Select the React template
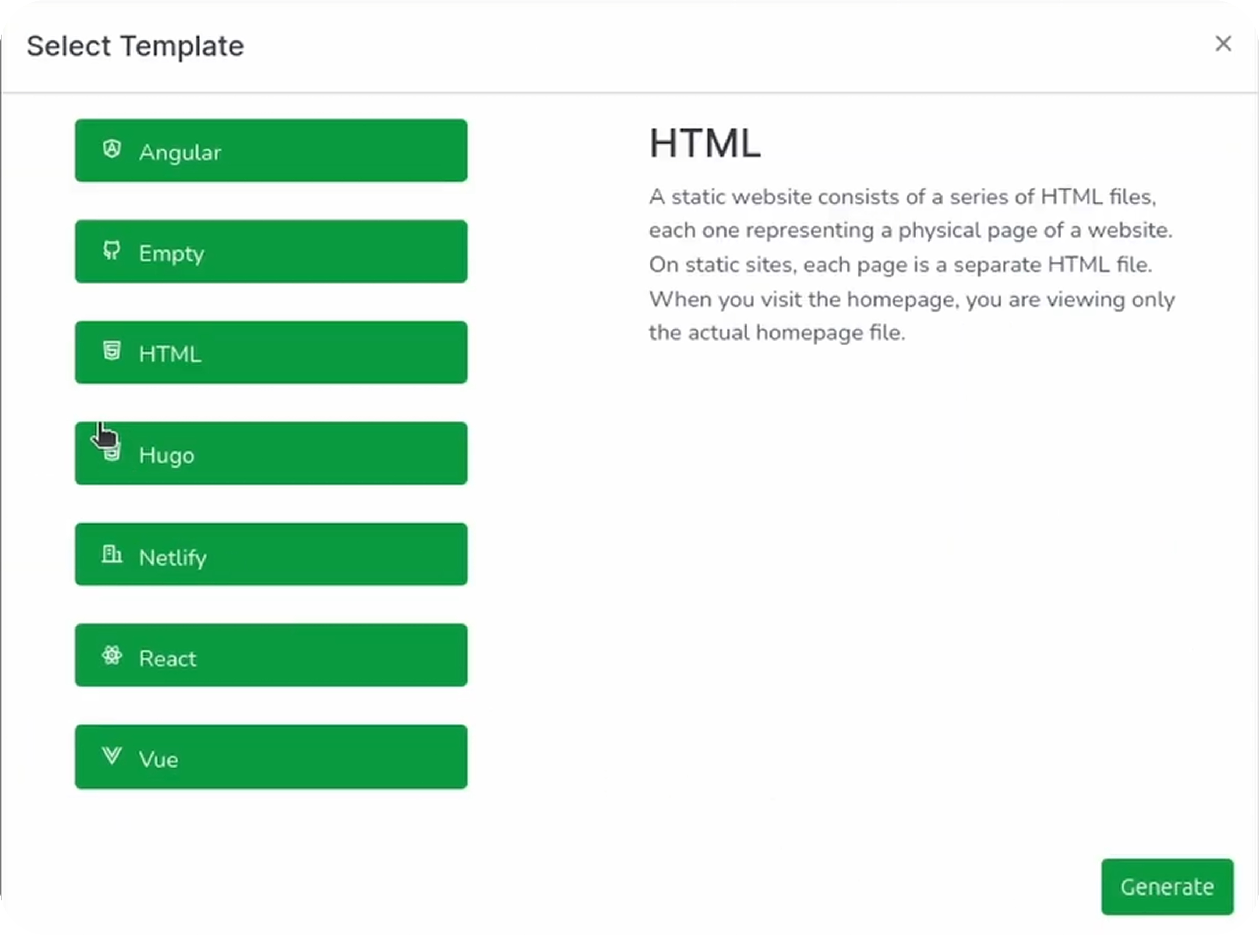Screen dimensions: 1259x935 [270, 656]
